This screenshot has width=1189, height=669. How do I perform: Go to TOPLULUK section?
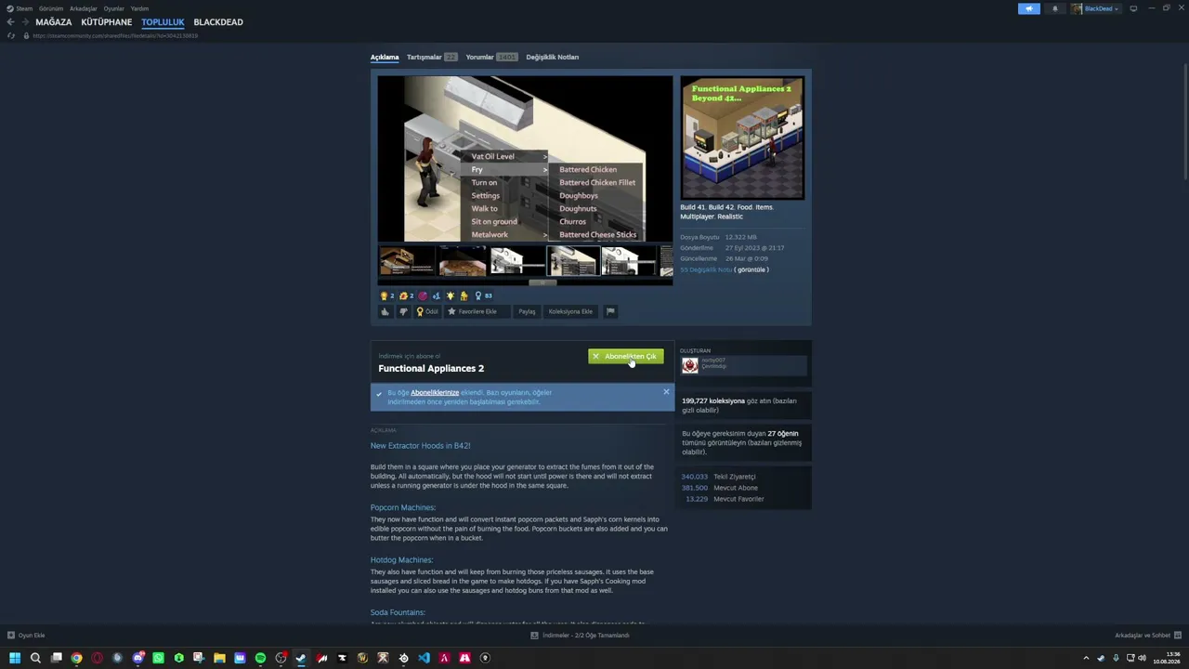click(x=163, y=22)
